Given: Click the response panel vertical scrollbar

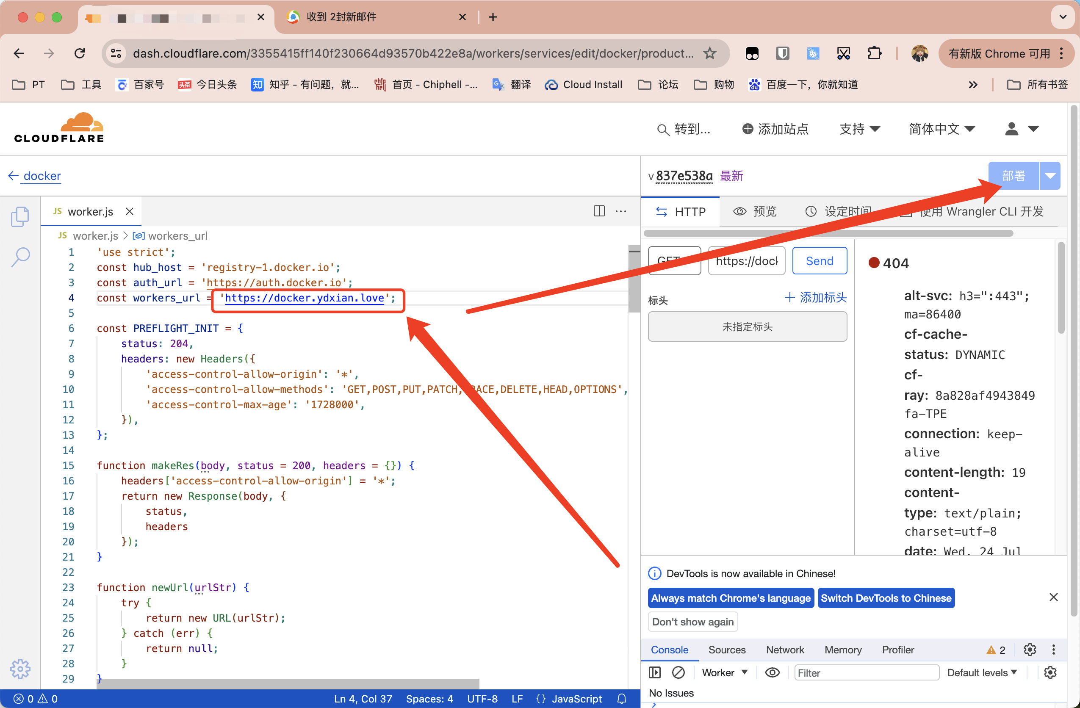Looking at the screenshot, I should tap(1061, 288).
